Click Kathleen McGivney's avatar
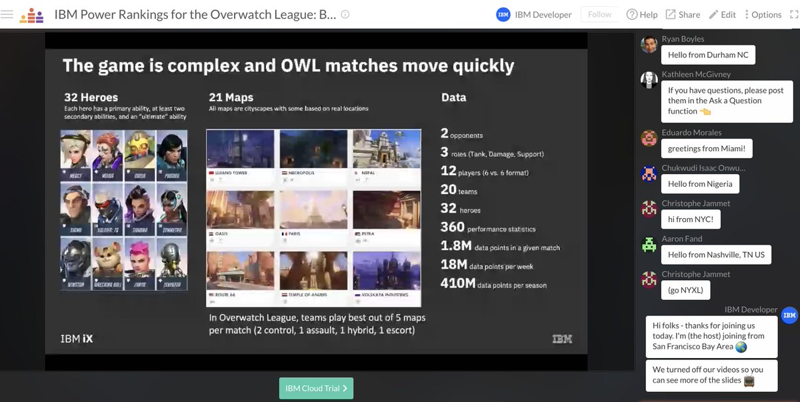 coord(649,80)
